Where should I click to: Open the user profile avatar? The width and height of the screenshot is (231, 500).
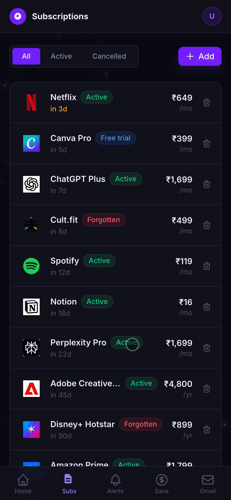(212, 16)
